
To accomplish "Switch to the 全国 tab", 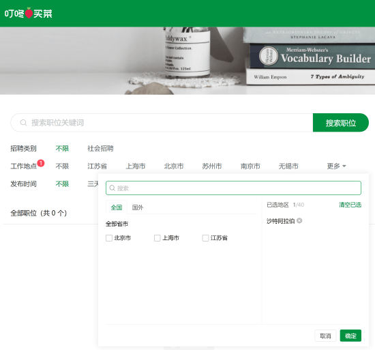I will click(117, 207).
